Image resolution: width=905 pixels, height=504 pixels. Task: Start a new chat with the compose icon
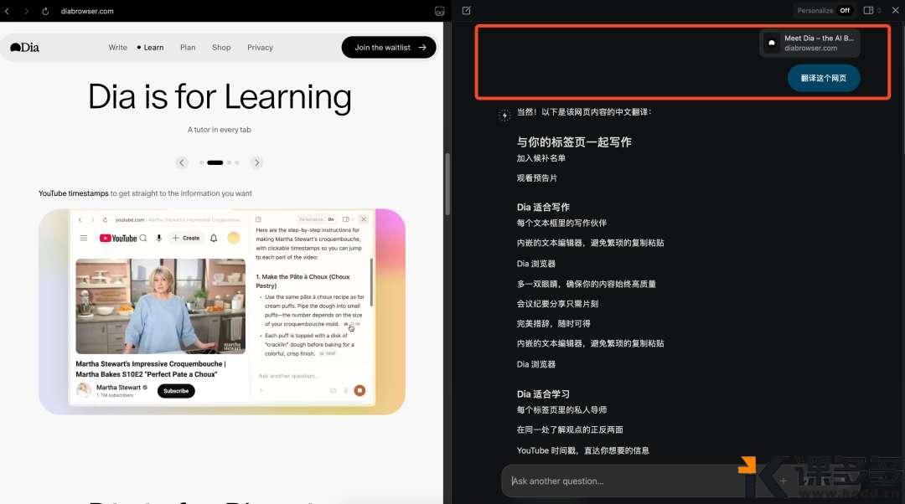(x=467, y=10)
